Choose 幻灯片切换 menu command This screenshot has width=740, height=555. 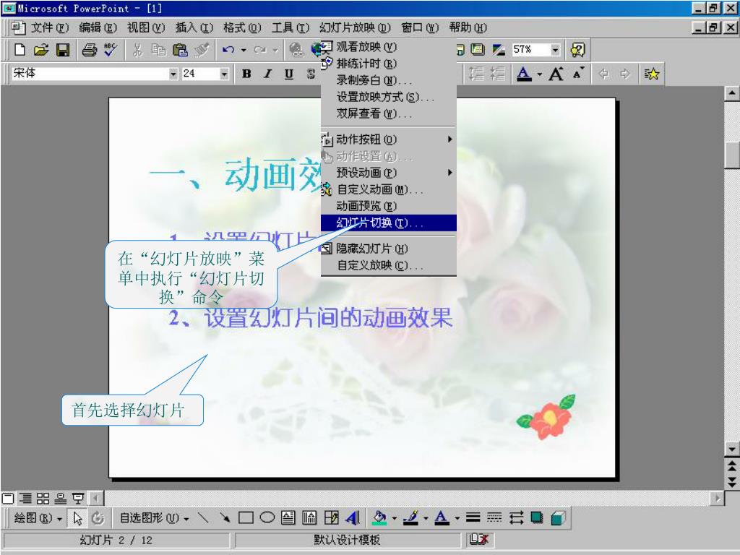click(388, 223)
